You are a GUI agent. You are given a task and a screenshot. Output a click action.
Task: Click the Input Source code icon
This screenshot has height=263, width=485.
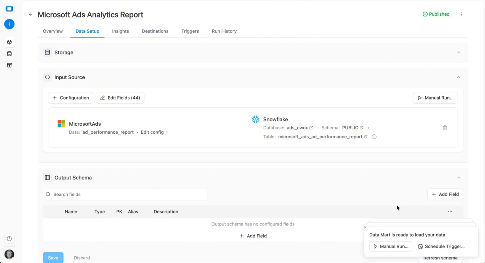pos(47,77)
